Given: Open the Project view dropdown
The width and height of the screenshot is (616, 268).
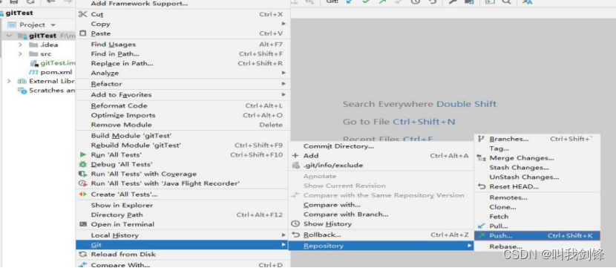Looking at the screenshot, I should (53, 24).
